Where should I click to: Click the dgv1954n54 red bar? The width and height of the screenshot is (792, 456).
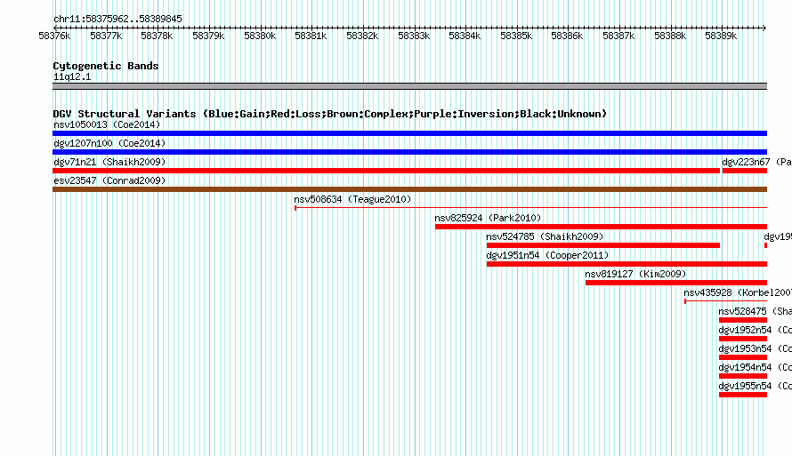743,376
